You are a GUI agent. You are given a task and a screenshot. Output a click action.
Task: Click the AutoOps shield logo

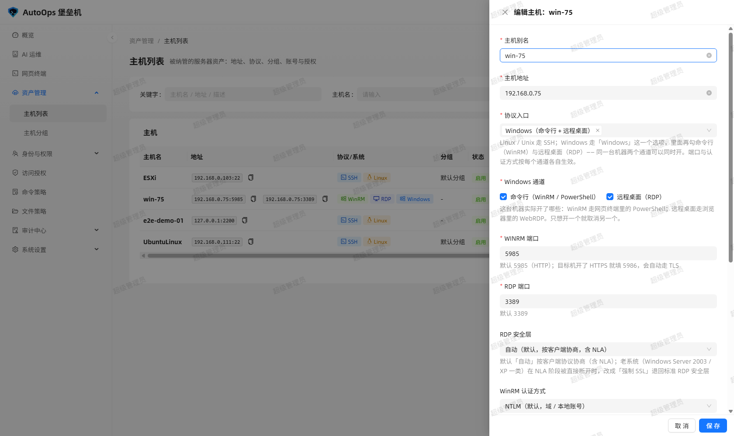click(13, 12)
